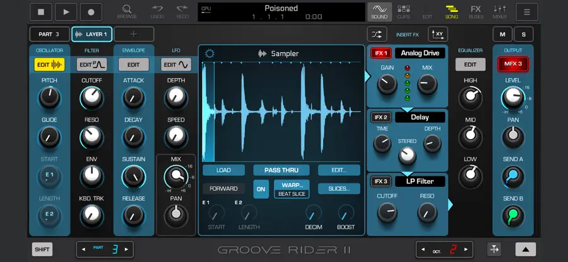Click the blue Send A knob
Screen dimensions: 568x262
[x=513, y=177]
